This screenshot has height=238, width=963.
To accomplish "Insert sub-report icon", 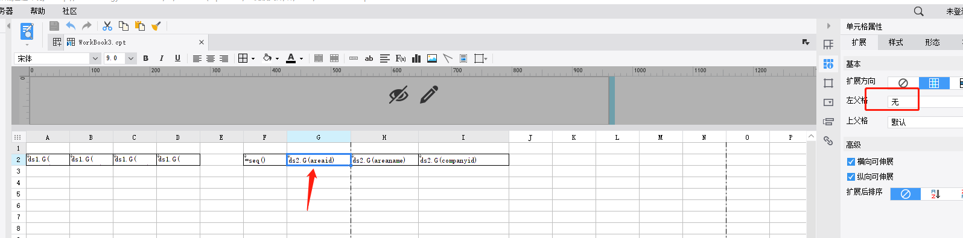I will coord(463,58).
